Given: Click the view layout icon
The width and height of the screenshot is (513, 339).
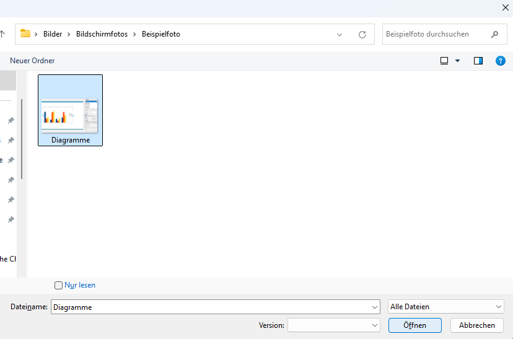Looking at the screenshot, I should point(444,61).
